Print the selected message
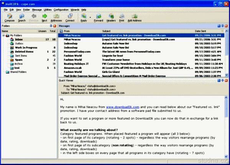The width and height of the screenshot is (230, 165). [122, 18]
